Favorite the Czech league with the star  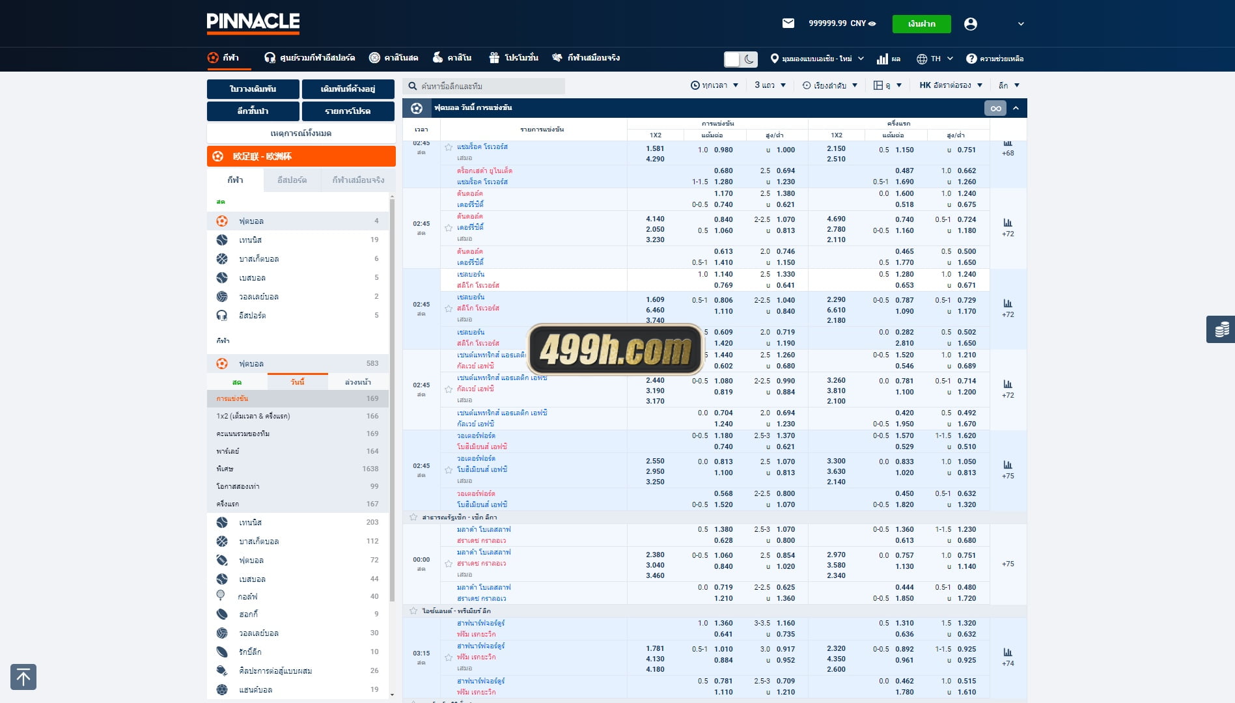(x=413, y=517)
